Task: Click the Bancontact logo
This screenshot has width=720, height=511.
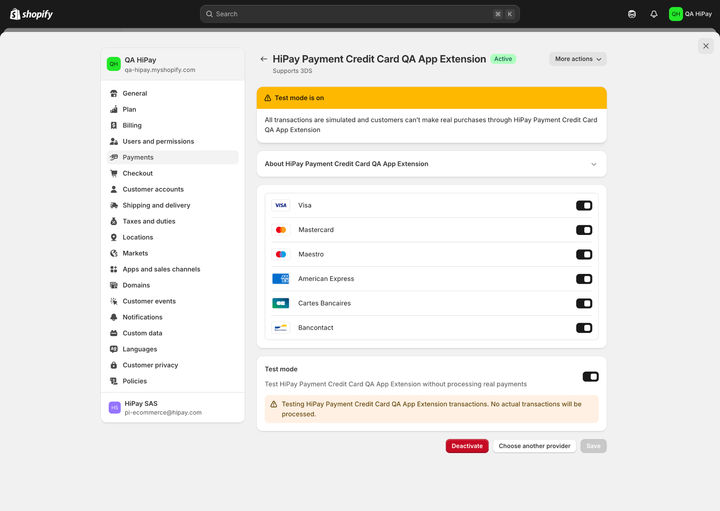Action: [281, 328]
